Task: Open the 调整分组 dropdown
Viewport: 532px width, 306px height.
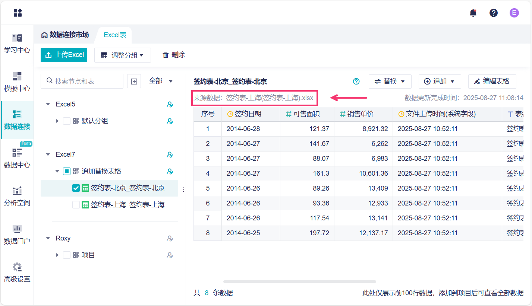Action: [x=122, y=55]
